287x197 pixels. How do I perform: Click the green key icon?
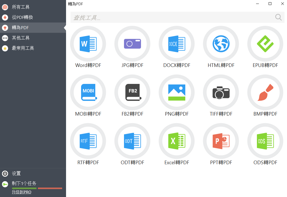click(5, 184)
